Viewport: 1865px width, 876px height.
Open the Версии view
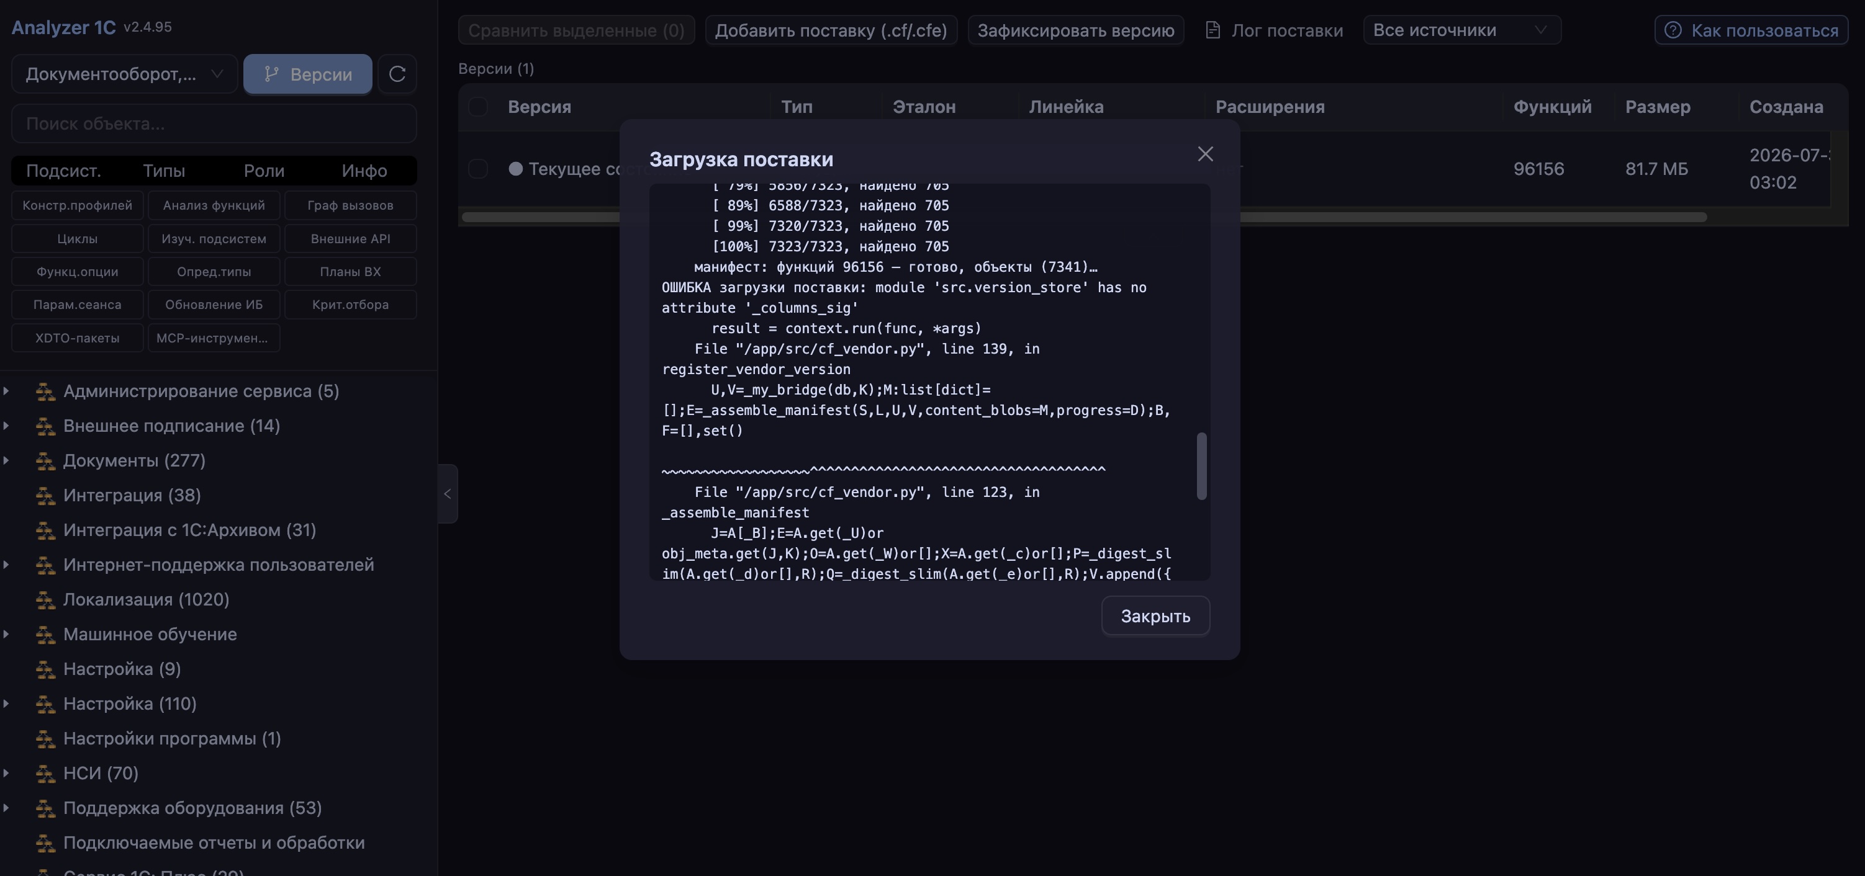(x=308, y=74)
